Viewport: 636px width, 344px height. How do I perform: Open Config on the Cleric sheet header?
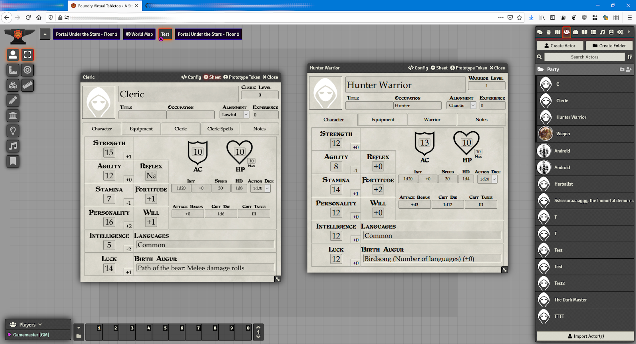coord(191,77)
